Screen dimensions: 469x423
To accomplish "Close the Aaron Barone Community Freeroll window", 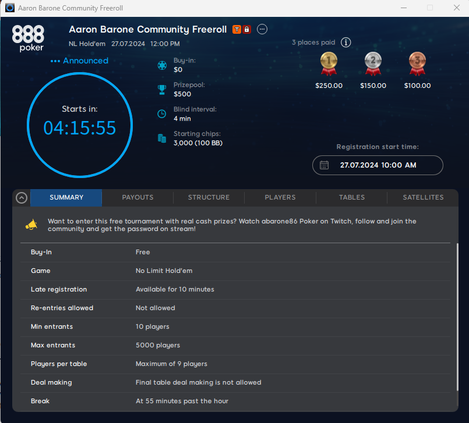I will (x=456, y=8).
